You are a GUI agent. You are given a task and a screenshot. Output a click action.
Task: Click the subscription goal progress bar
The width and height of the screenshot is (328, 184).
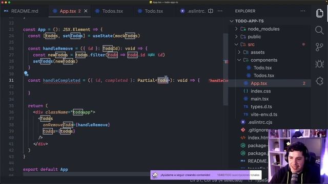click(206, 175)
